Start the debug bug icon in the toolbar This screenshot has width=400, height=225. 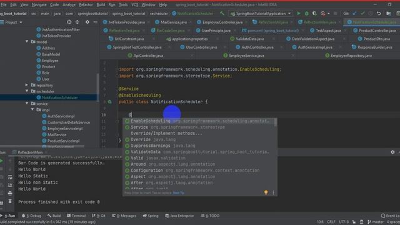point(307,13)
